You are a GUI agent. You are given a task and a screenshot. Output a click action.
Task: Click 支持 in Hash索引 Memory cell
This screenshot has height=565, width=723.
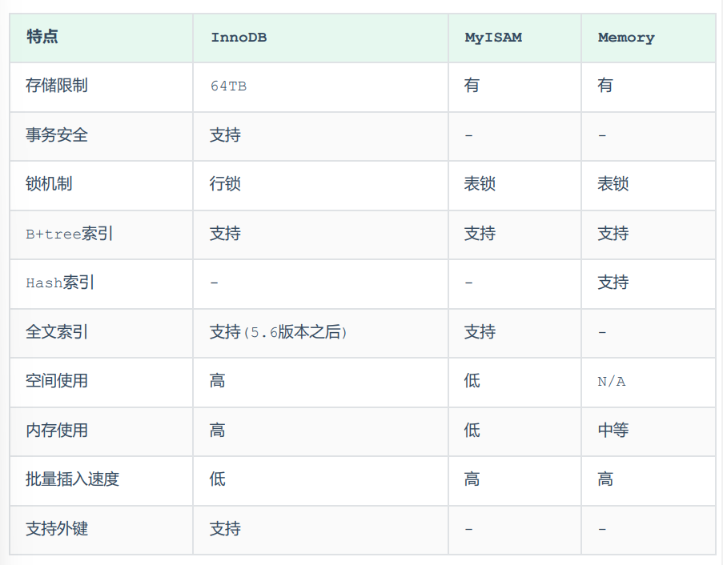pyautogui.click(x=613, y=282)
